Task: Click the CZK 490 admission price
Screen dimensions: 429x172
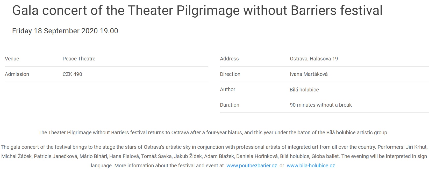Action: 72,74
